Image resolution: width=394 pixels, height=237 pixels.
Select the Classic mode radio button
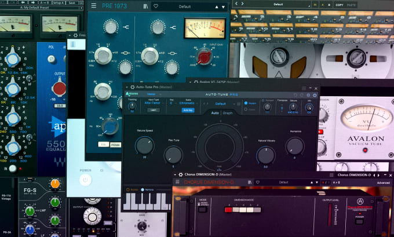coord(246,110)
